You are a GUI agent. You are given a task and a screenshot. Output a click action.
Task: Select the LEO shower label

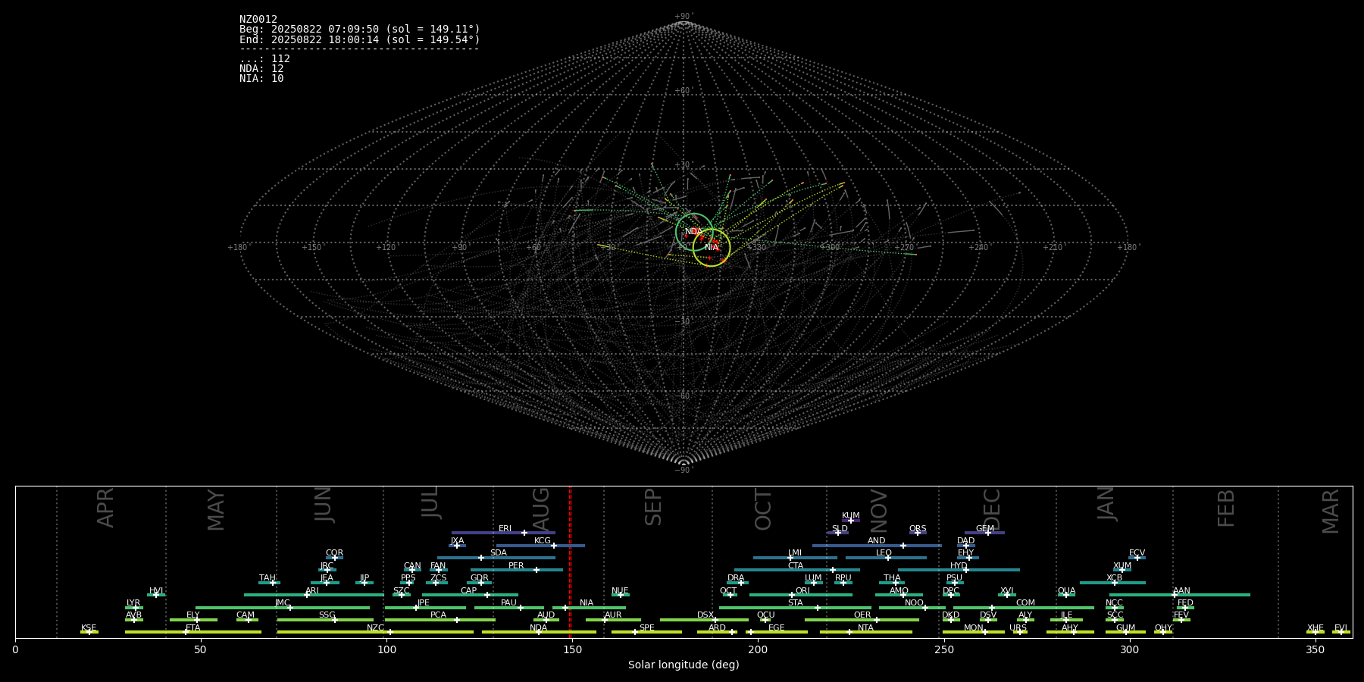[x=884, y=553]
